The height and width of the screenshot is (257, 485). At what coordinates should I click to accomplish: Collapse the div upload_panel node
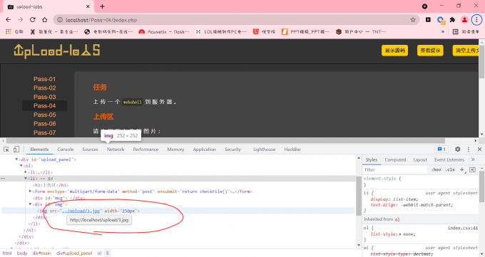coord(16,159)
